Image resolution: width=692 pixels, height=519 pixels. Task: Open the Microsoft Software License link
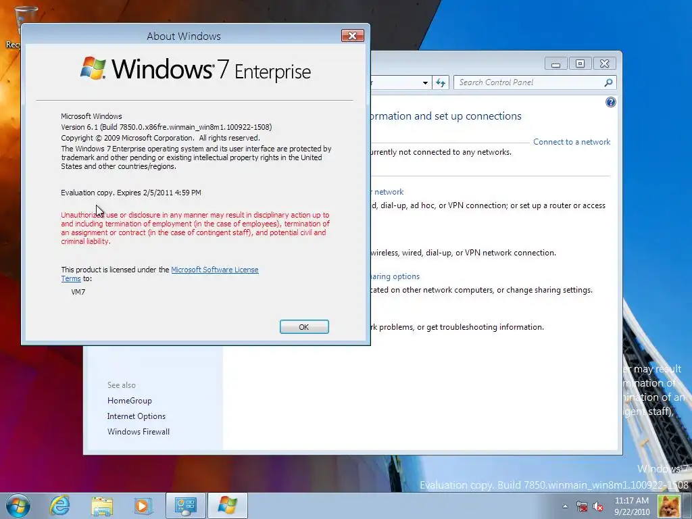[x=214, y=270]
